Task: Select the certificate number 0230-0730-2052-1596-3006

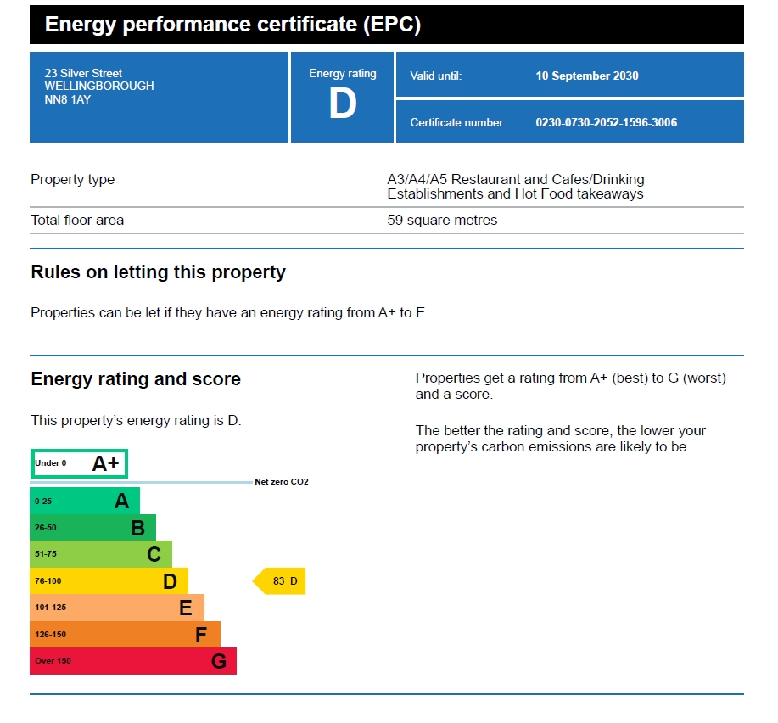Action: coord(606,122)
